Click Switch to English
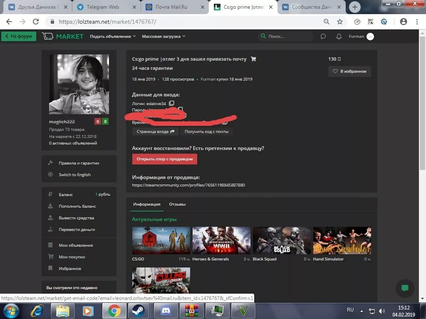 pyautogui.click(x=75, y=175)
